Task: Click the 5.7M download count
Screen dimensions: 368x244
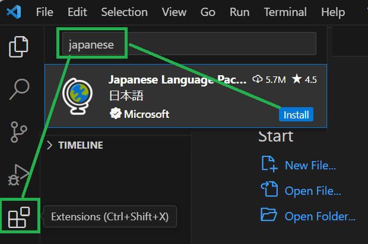Action: pyautogui.click(x=276, y=79)
